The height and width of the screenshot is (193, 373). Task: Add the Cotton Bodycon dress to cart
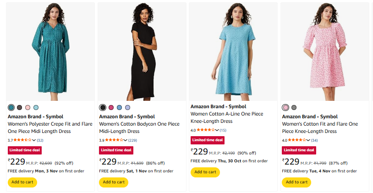[114, 182]
